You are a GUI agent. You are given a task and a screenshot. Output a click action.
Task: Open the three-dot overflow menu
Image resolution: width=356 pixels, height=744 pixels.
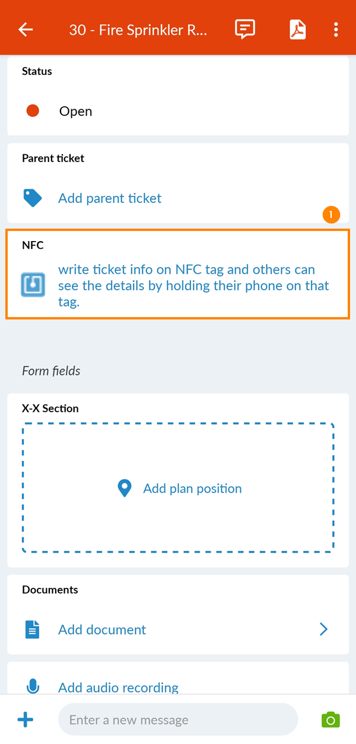coord(336,29)
